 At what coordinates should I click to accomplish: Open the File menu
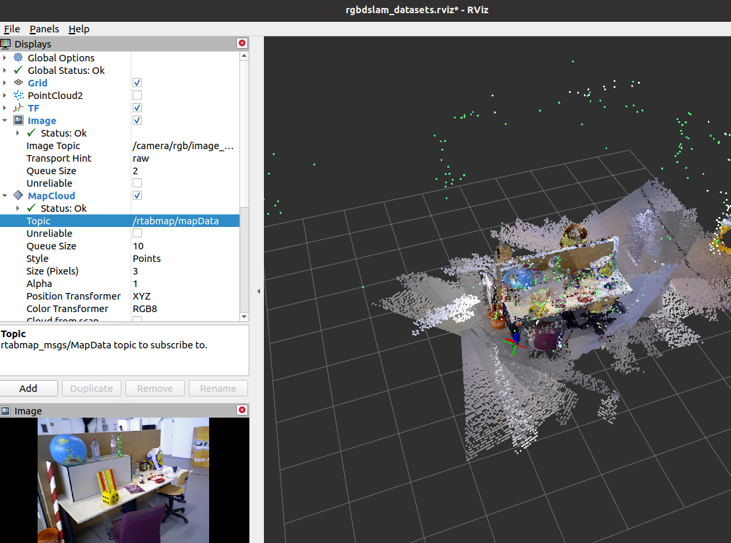pos(12,29)
